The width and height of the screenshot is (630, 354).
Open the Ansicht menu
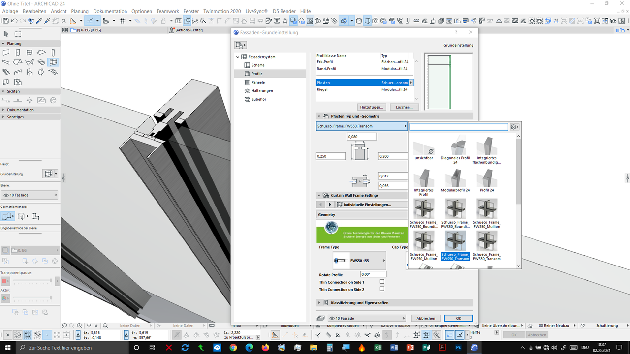tap(59, 11)
